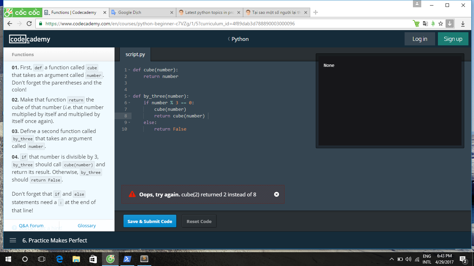Collapse the by_three function on line 5
The image size is (474, 266).
pos(129,96)
